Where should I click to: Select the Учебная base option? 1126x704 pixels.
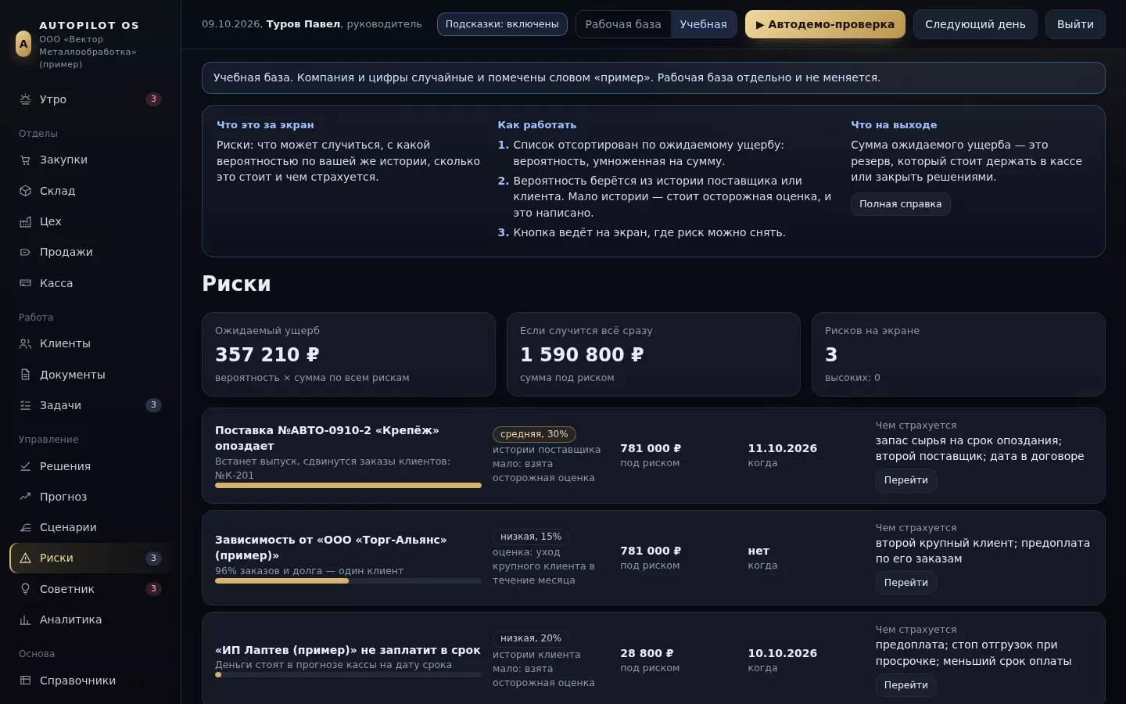(703, 24)
